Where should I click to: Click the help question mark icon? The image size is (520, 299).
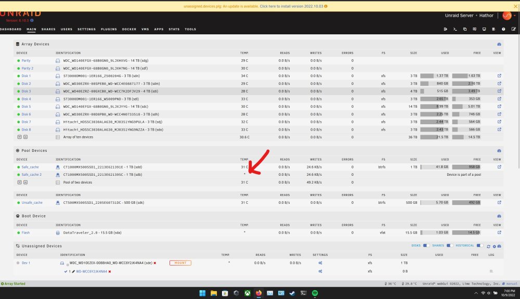tap(503, 29)
